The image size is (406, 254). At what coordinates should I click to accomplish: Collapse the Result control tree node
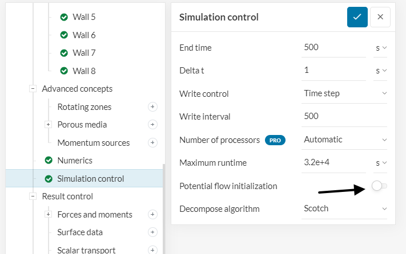tap(33, 196)
